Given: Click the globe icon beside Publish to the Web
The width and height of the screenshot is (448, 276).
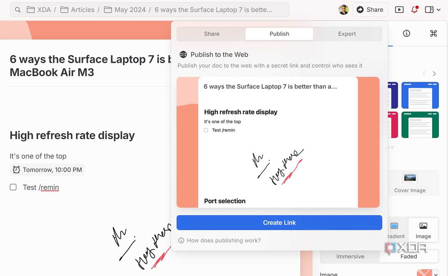Looking at the screenshot, I should click(183, 55).
